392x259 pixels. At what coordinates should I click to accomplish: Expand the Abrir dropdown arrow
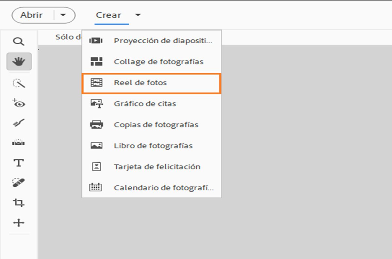[63, 15]
